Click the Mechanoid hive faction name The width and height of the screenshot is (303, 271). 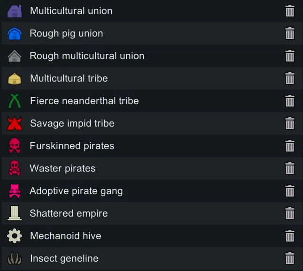[x=65, y=236]
